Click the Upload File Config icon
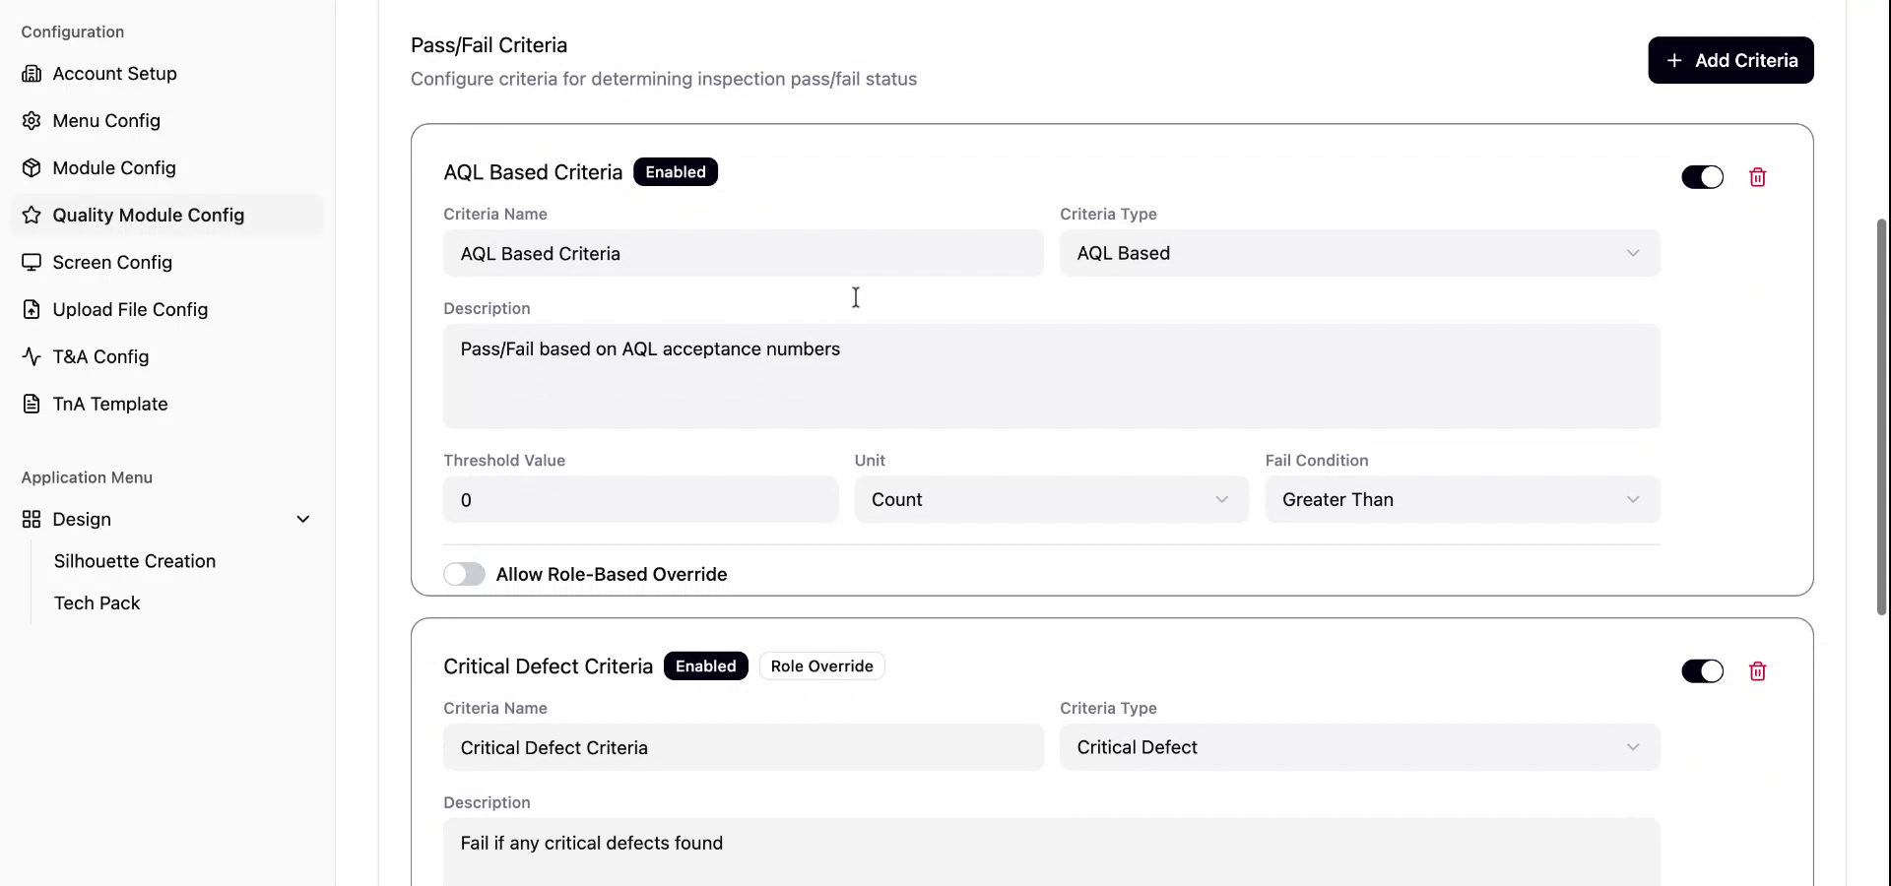This screenshot has width=1891, height=886. tap(32, 310)
